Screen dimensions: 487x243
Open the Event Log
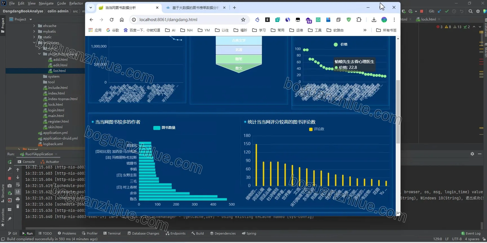coord(471,233)
